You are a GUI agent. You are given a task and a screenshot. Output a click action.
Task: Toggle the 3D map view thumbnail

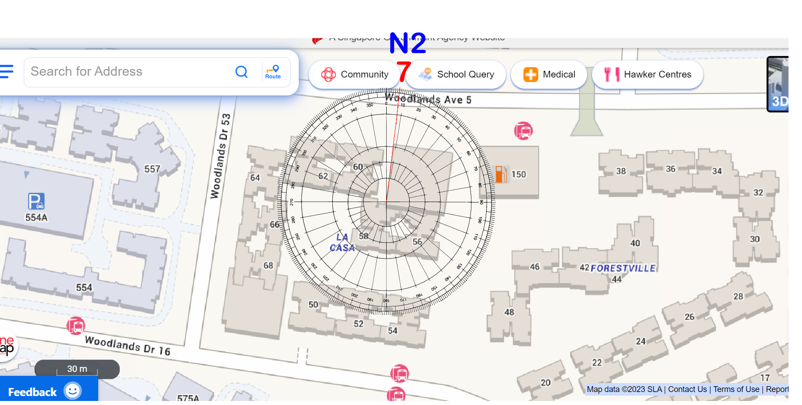pyautogui.click(x=778, y=84)
